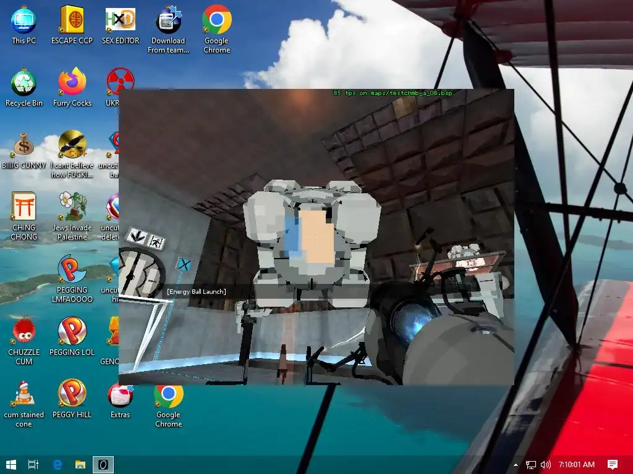Image resolution: width=633 pixels, height=474 pixels.
Task: Show hidden system tray icons
Action: (x=516, y=465)
